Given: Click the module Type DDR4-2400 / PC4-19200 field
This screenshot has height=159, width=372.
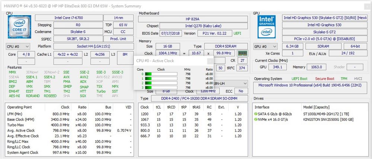Looking at the screenshot, I should pos(199,98).
